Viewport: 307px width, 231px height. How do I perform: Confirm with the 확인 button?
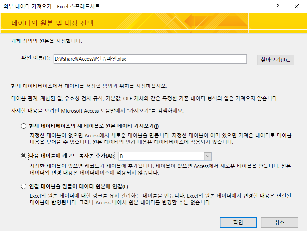click(x=238, y=222)
